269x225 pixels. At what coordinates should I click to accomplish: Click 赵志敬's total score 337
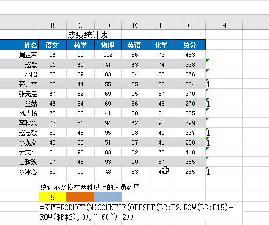[x=190, y=133]
